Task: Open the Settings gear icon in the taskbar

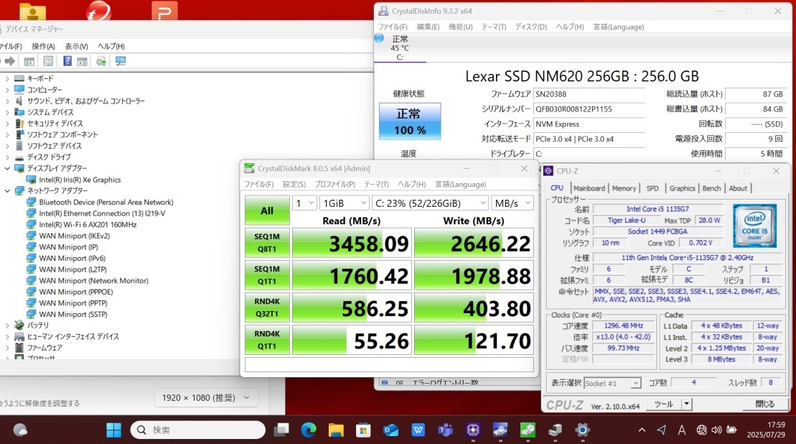Action: click(x=582, y=430)
